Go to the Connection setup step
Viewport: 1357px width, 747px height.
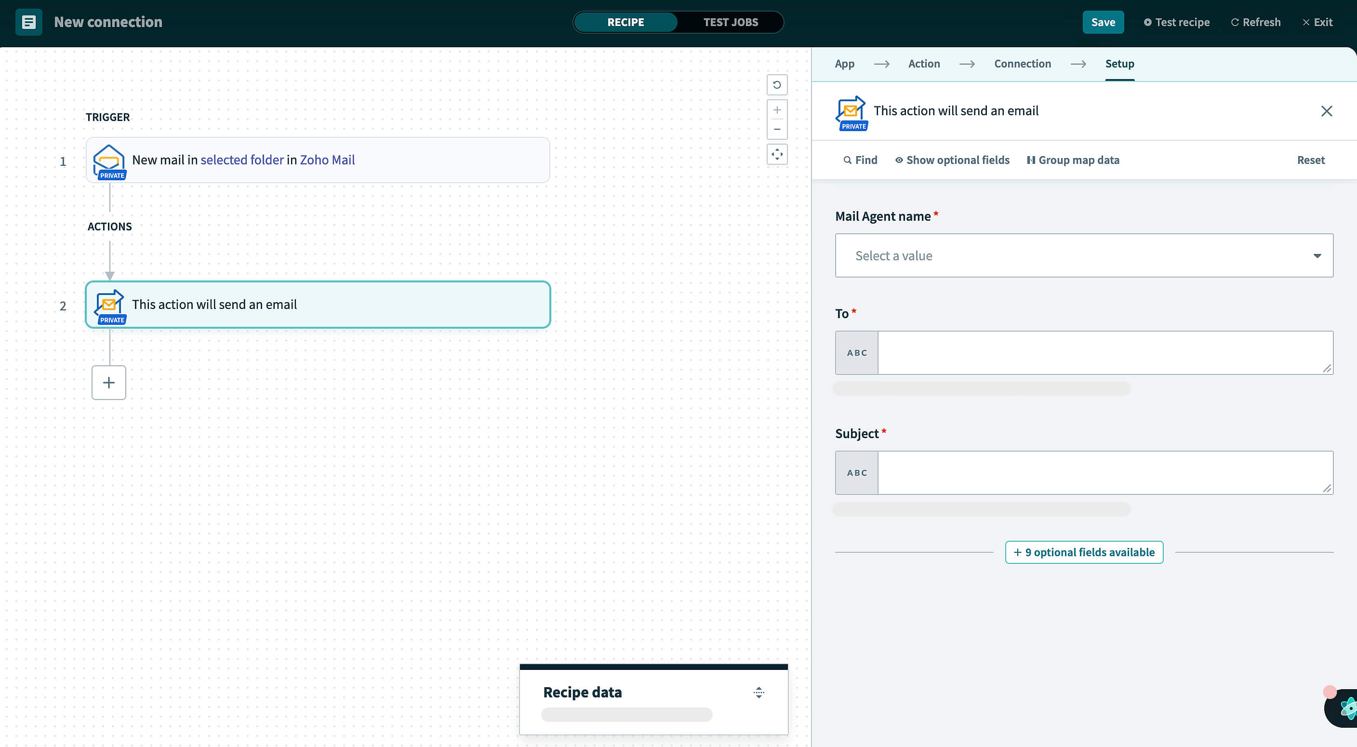click(x=1022, y=63)
